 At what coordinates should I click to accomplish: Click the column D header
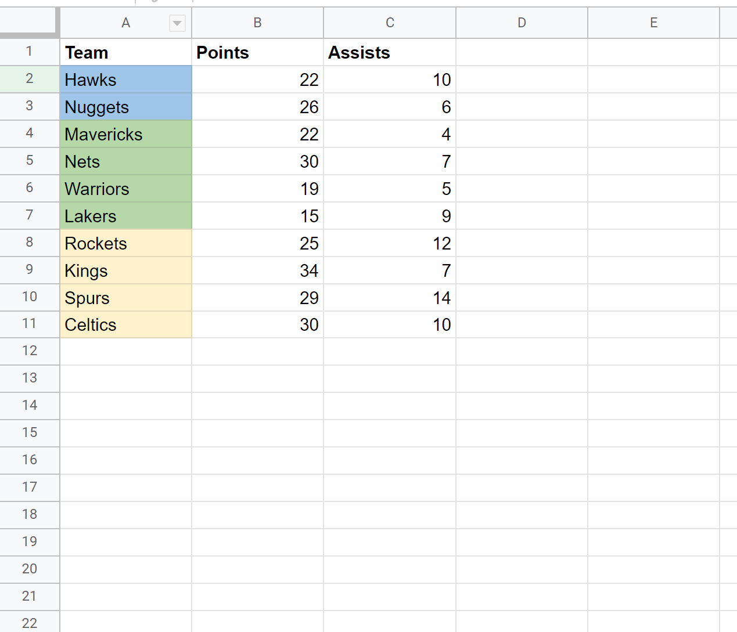point(522,23)
